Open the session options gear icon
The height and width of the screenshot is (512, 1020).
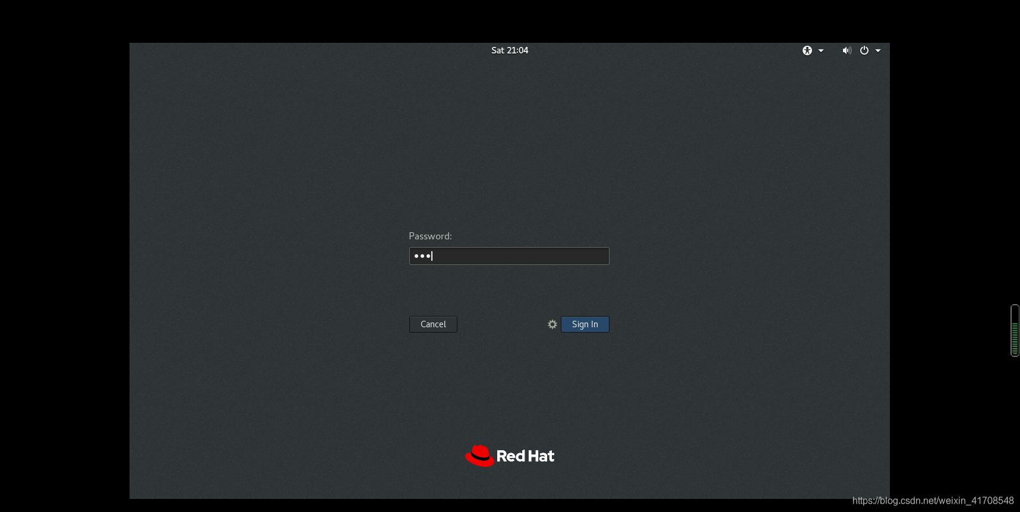tap(552, 324)
